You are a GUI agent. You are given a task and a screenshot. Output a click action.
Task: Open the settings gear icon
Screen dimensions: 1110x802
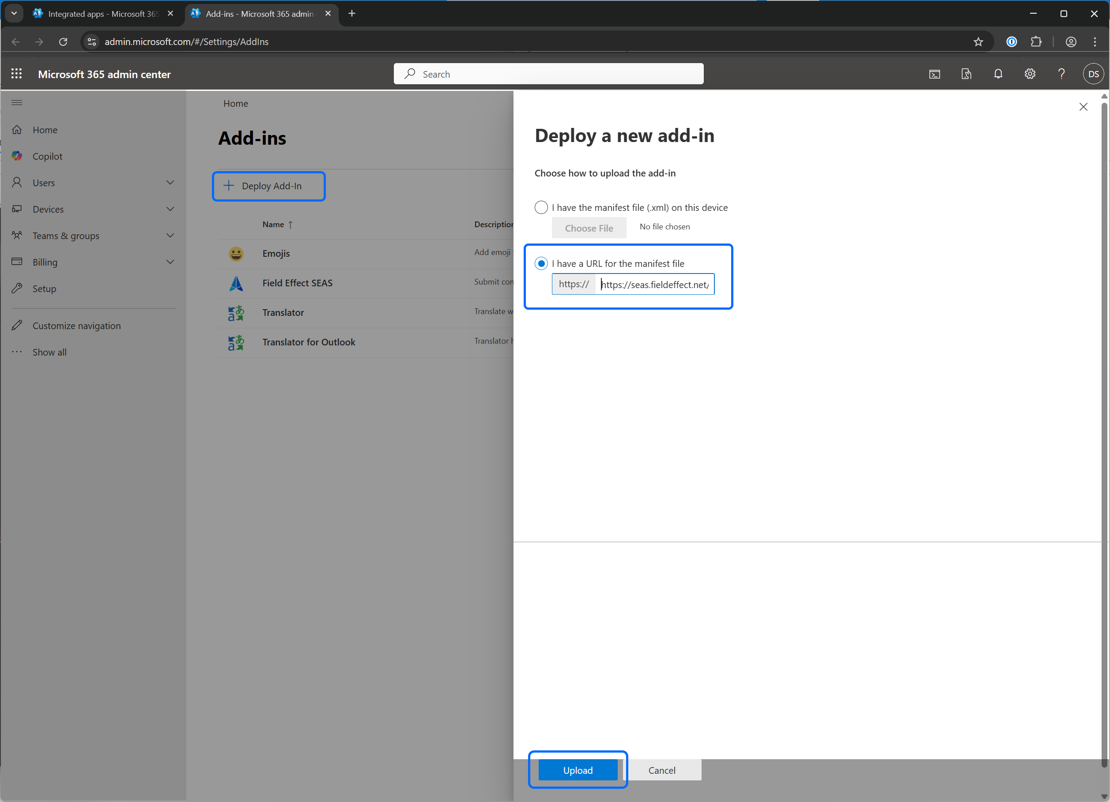(1030, 74)
